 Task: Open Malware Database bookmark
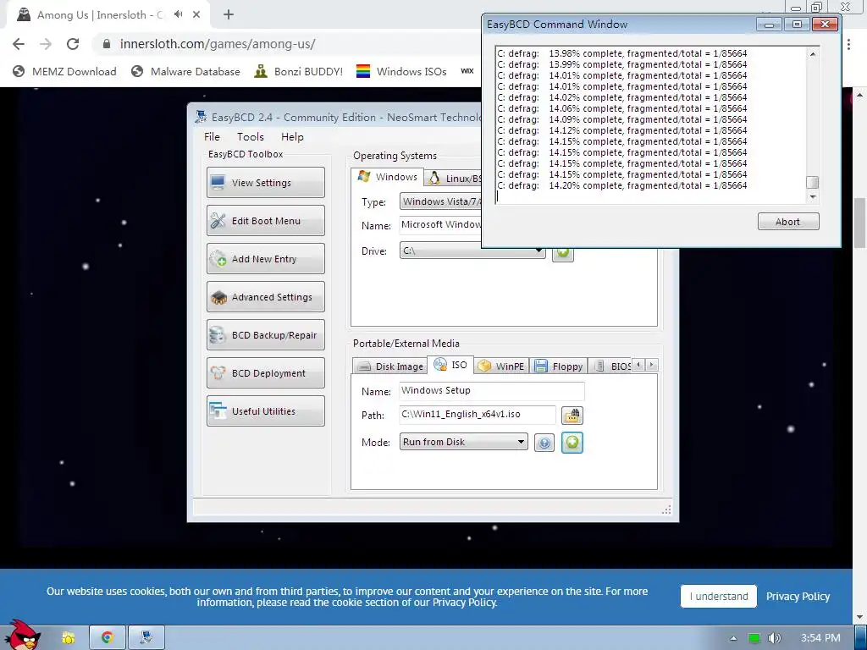point(185,71)
